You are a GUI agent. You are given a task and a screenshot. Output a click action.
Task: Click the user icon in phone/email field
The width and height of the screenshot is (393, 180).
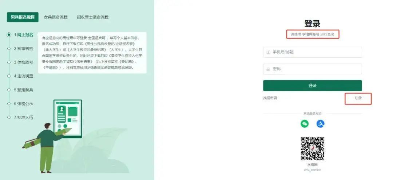pyautogui.click(x=268, y=52)
